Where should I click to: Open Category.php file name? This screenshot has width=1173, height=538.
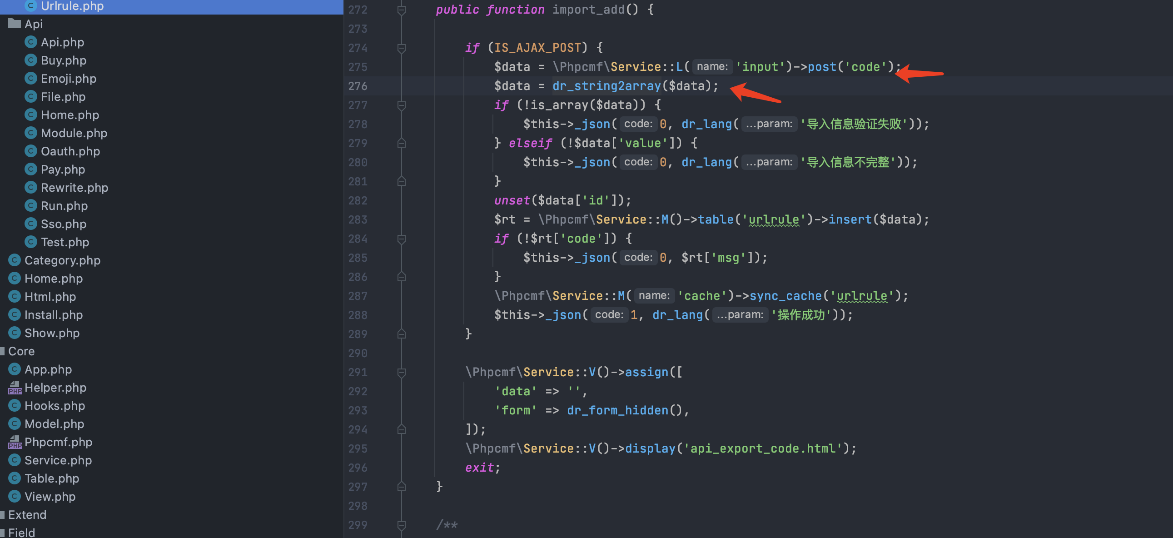62,260
